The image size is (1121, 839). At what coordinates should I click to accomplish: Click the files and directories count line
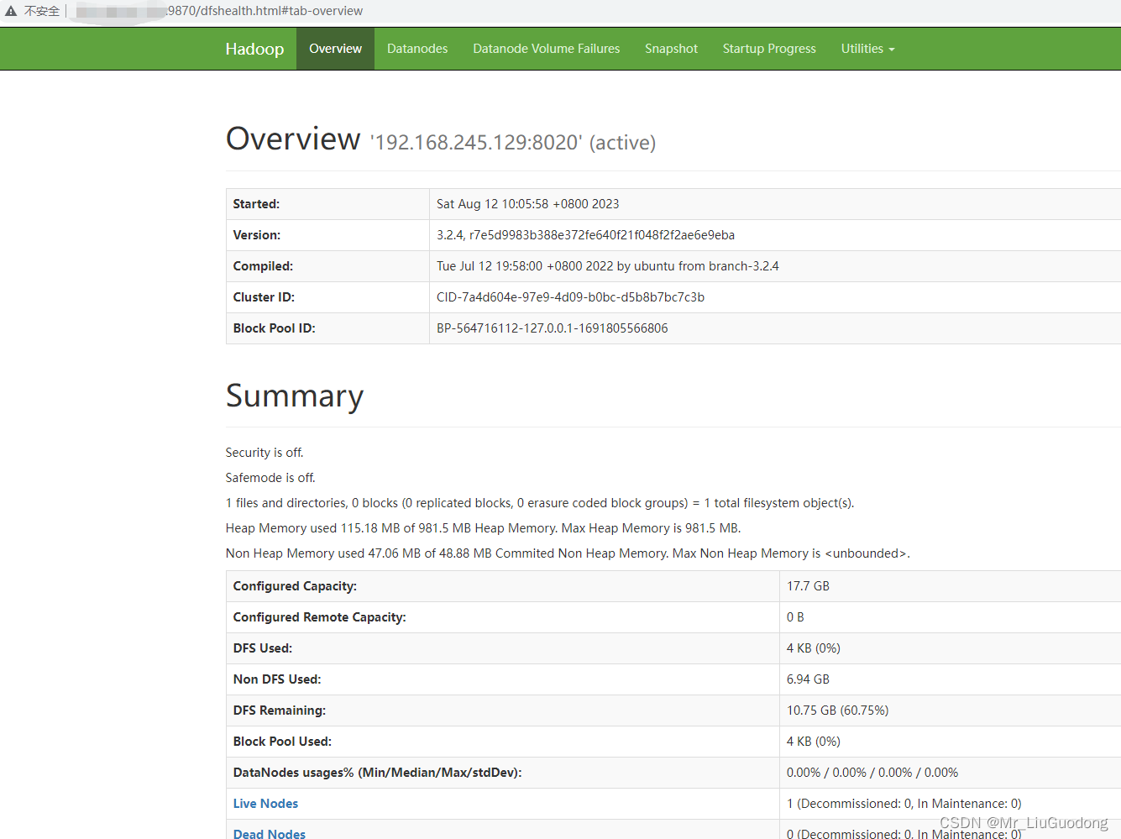(540, 503)
